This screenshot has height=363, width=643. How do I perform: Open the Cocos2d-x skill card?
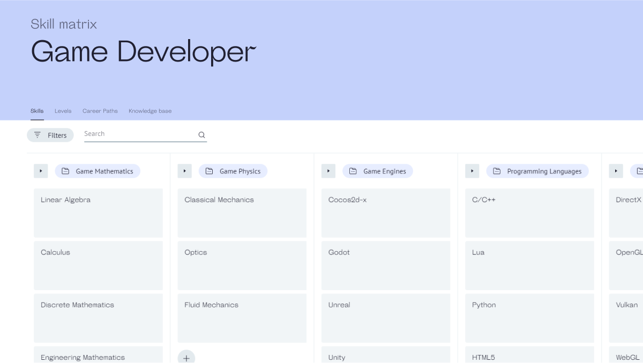coord(386,213)
